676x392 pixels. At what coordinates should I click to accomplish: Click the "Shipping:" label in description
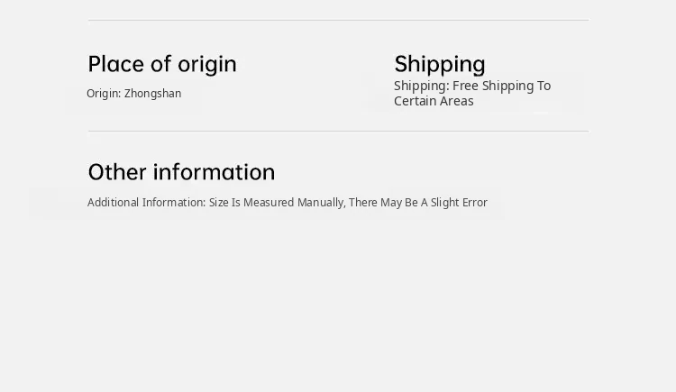point(421,86)
